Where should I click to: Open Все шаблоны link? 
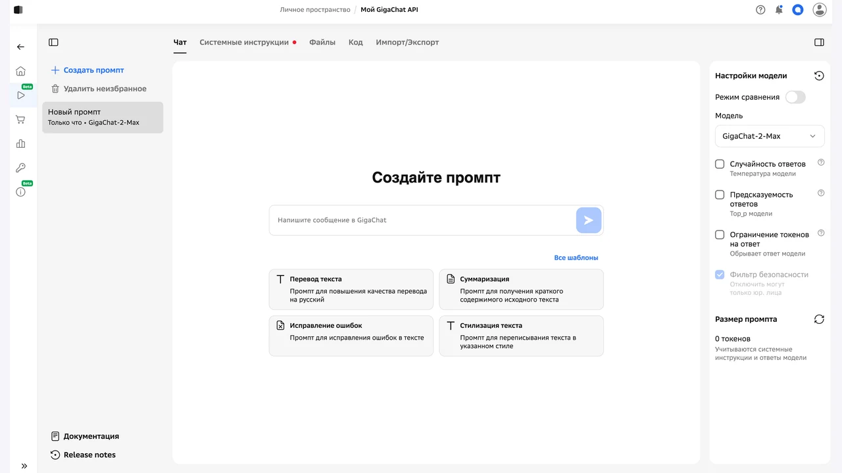[x=576, y=258]
